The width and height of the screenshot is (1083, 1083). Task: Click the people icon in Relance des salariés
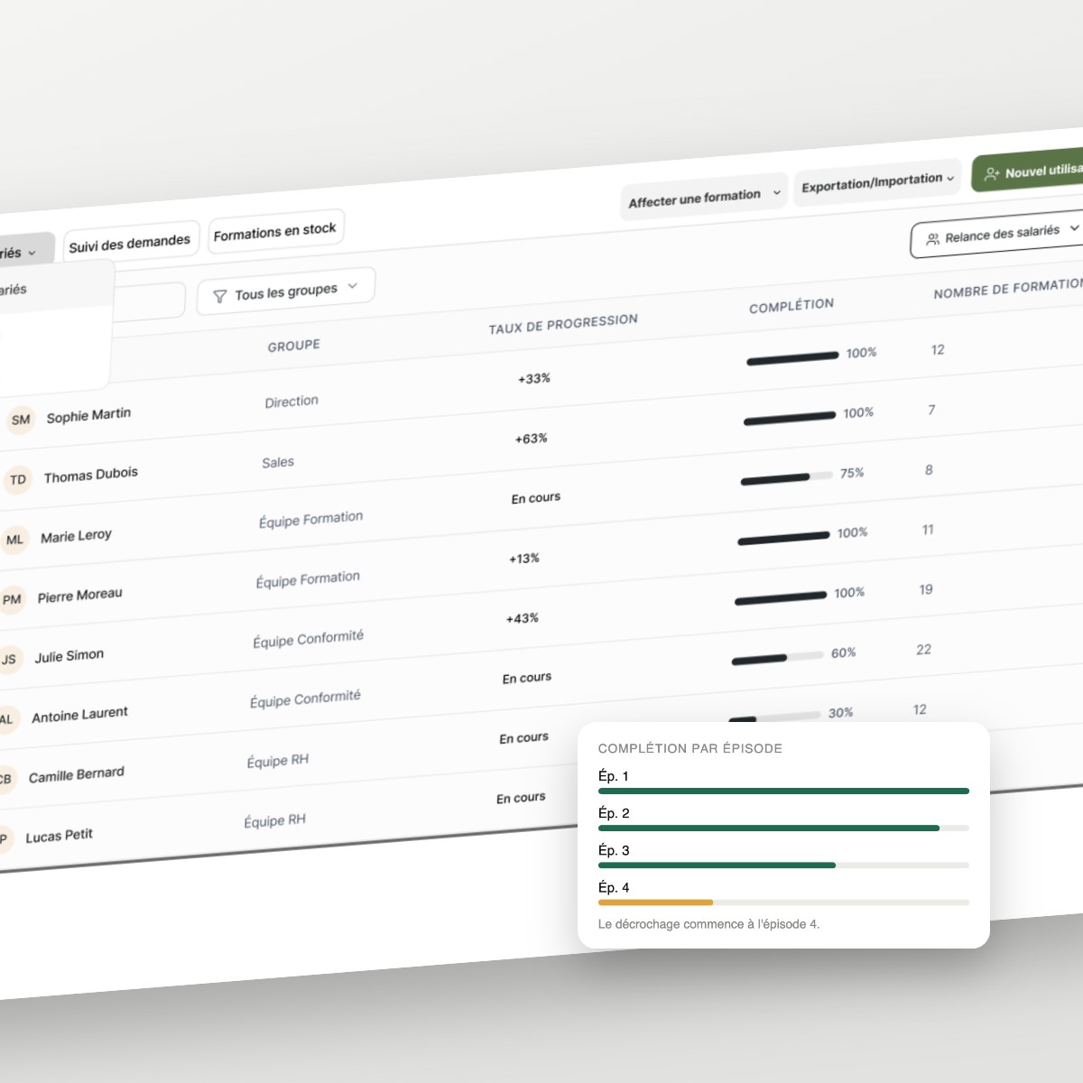point(933,239)
